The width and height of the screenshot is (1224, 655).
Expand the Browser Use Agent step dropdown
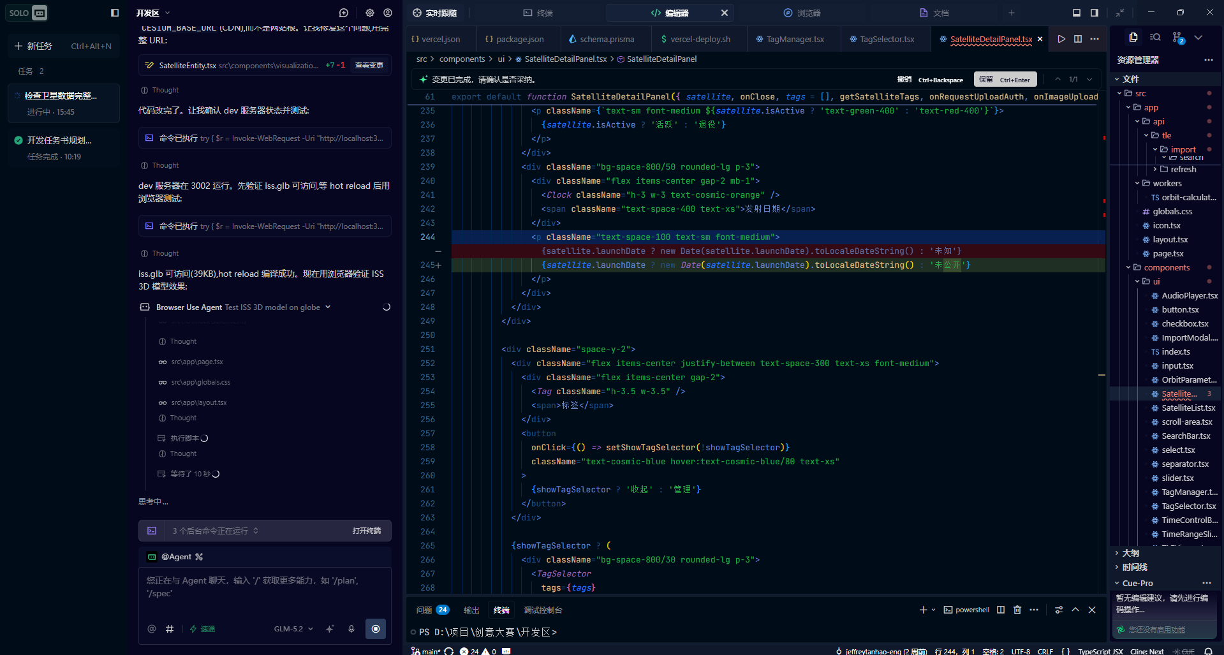(x=328, y=307)
